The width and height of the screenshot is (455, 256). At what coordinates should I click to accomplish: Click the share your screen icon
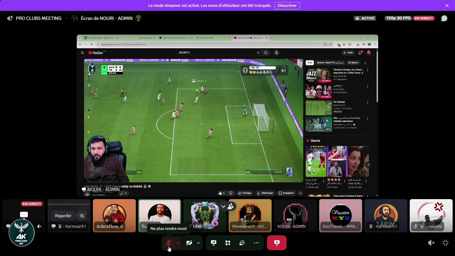point(214,243)
